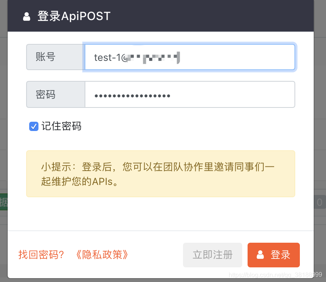
Task: Click the 账号 field label
Action: tap(46, 57)
